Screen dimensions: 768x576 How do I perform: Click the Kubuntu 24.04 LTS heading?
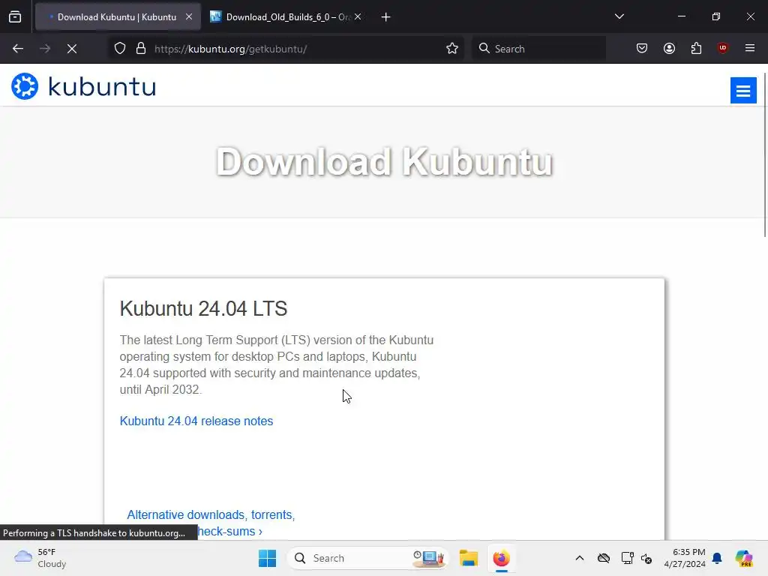click(x=203, y=308)
